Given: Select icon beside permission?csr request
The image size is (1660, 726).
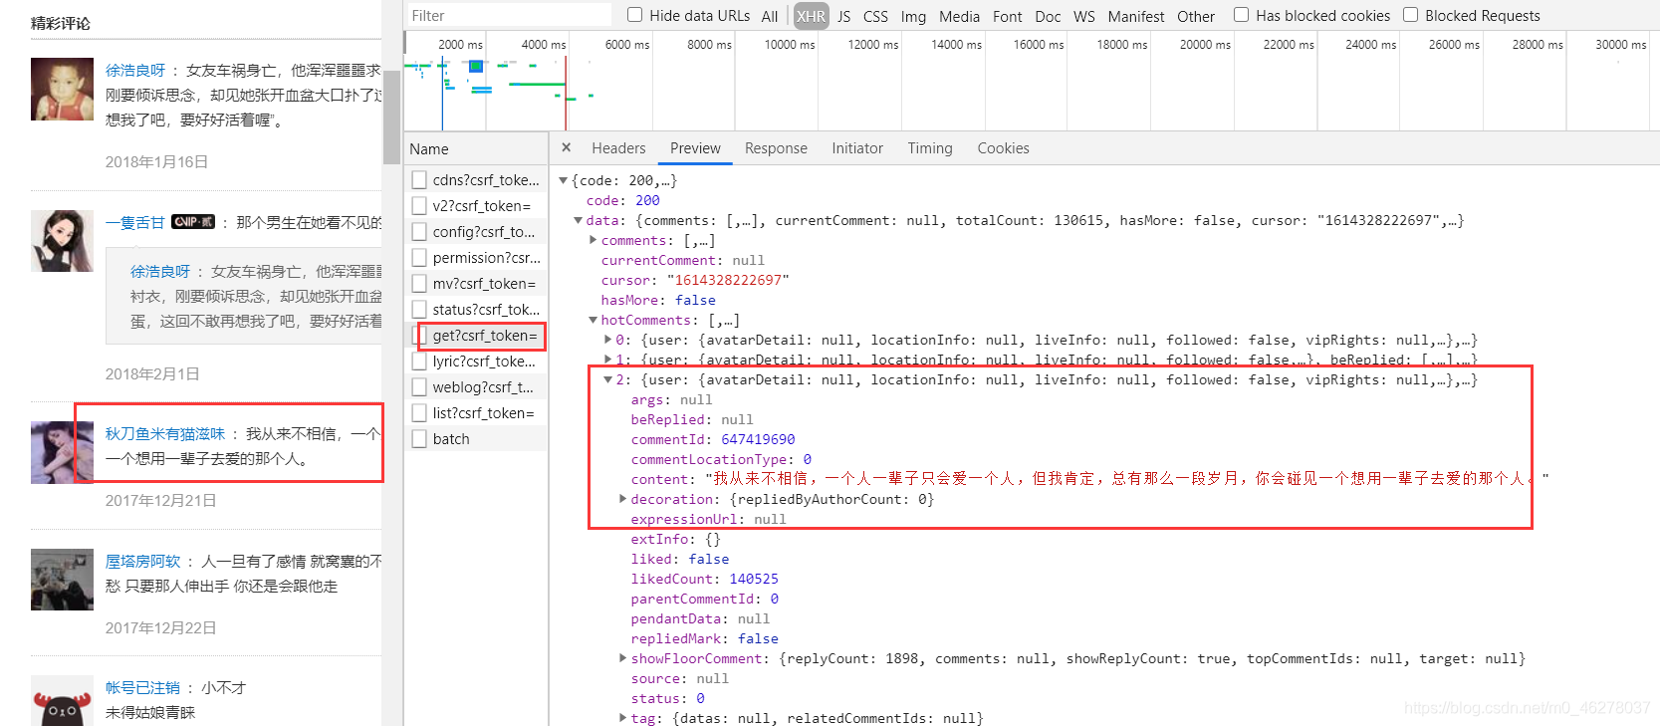Looking at the screenshot, I should [x=419, y=258].
